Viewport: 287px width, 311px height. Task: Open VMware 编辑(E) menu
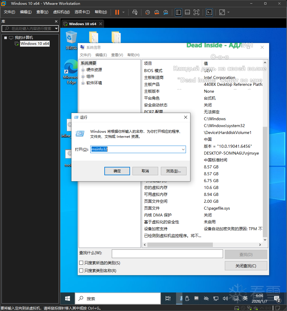click(x=26, y=12)
